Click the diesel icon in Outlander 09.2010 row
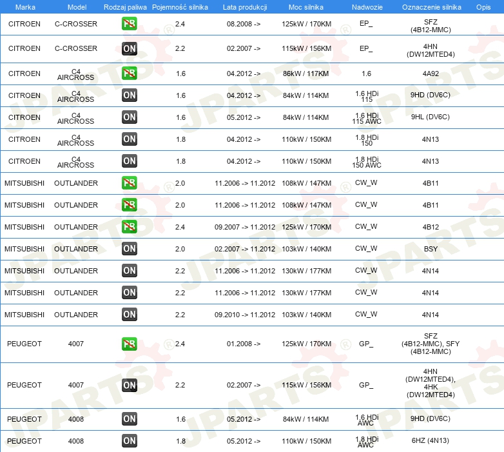504x452 pixels. point(130,315)
